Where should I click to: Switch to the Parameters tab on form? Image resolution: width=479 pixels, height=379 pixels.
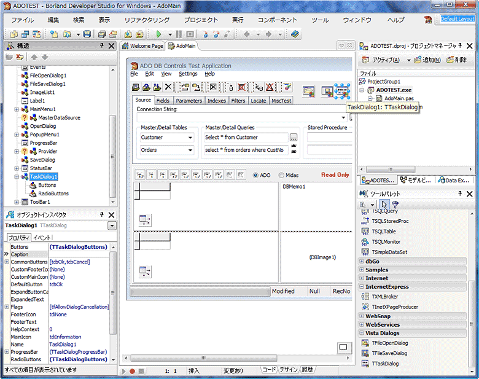(x=189, y=101)
